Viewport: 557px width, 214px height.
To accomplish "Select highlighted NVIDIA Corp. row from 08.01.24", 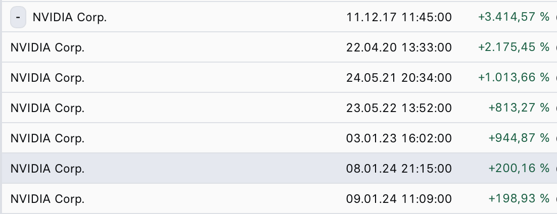I will coord(48,169).
